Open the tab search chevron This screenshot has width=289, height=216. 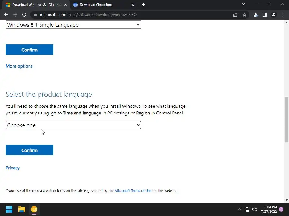(244, 4)
